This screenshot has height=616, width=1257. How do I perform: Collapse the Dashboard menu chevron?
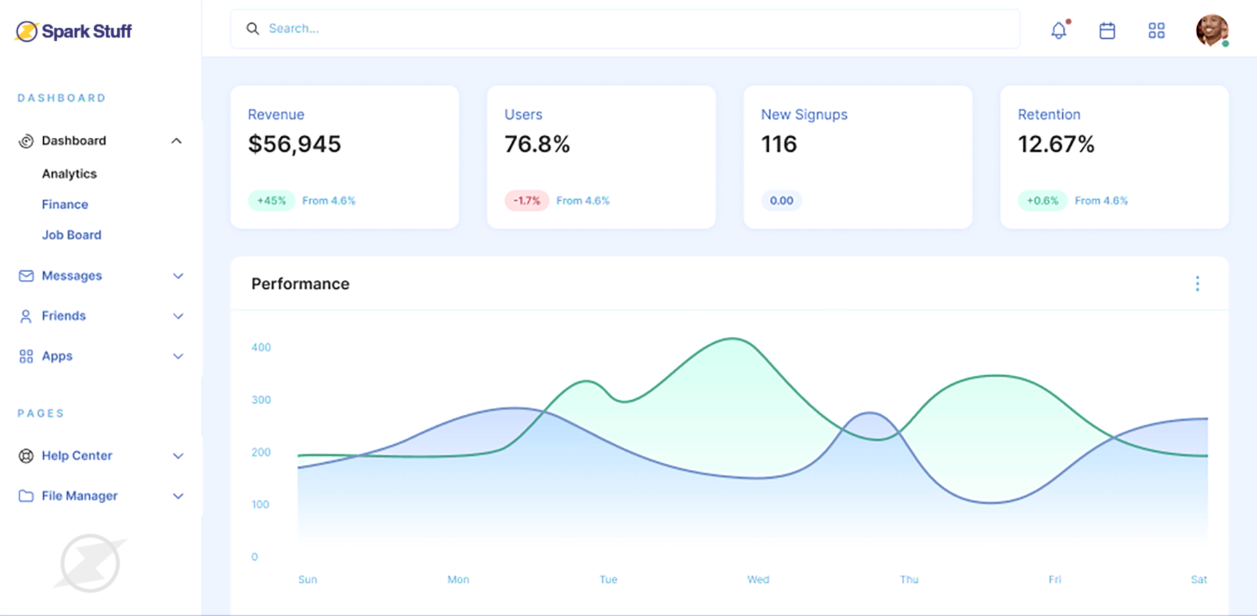177,141
